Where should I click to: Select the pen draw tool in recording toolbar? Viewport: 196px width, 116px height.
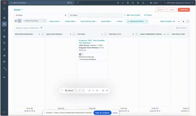point(89,90)
